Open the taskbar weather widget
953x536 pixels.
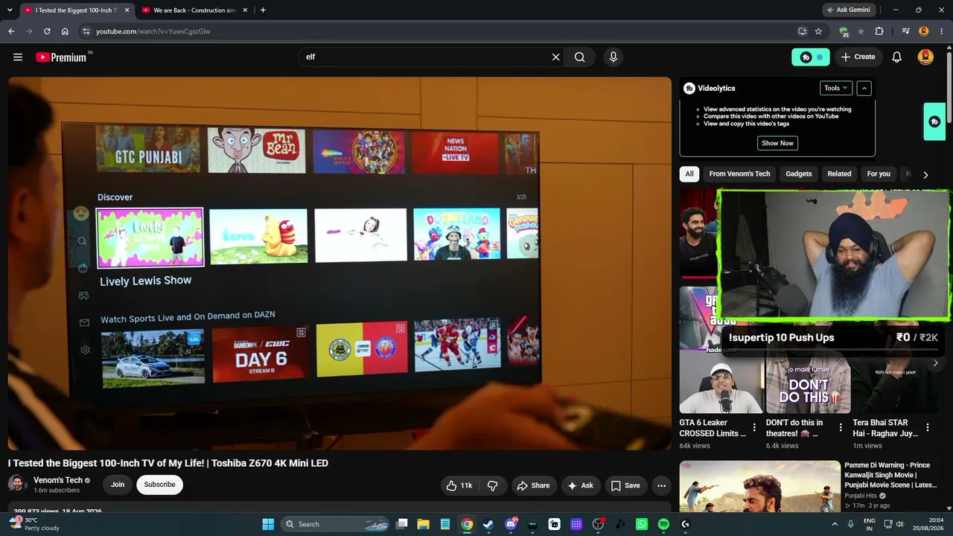tap(34, 524)
